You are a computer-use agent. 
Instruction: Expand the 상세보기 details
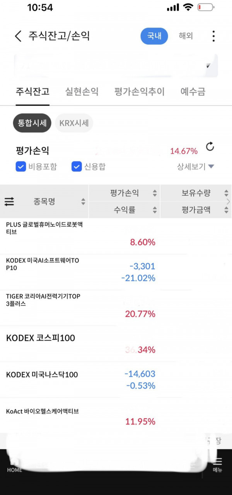click(x=195, y=167)
